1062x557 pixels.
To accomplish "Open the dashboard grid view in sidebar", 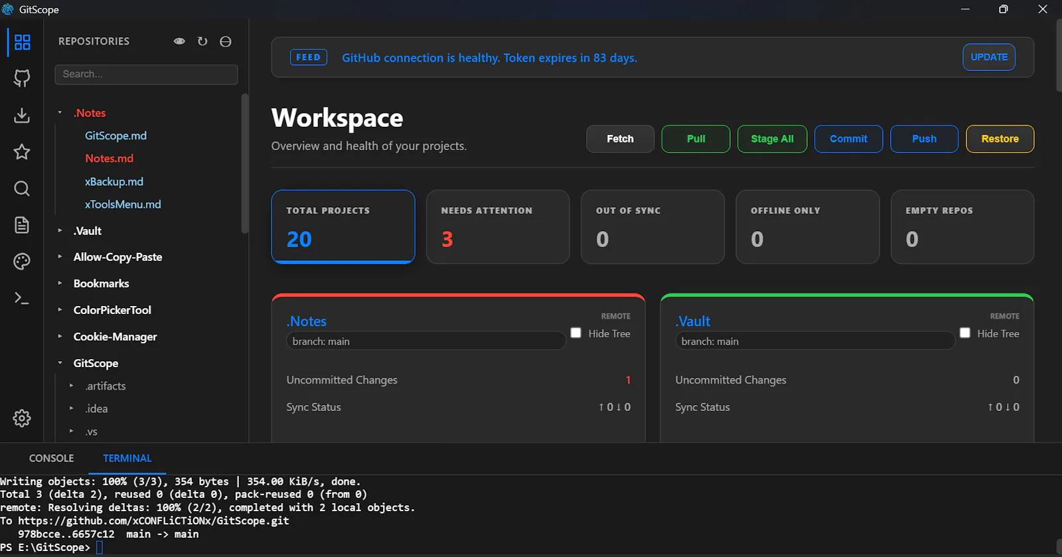I will [22, 42].
